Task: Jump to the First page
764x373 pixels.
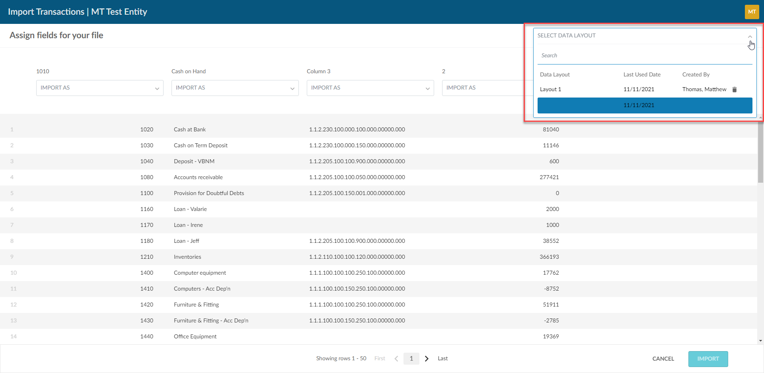Action: tap(380, 359)
